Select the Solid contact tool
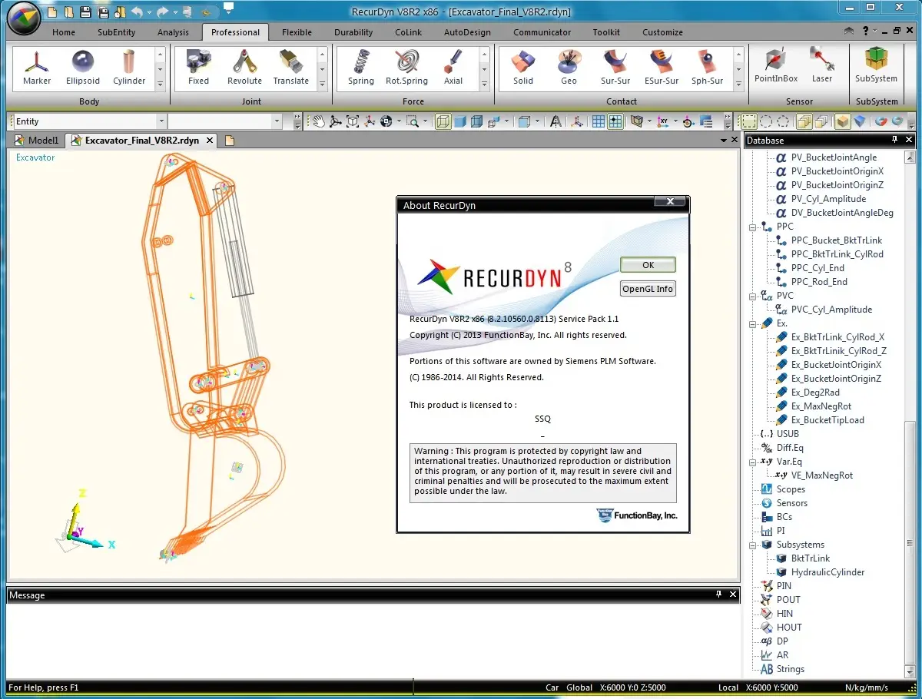The width and height of the screenshot is (922, 699). coord(523,68)
